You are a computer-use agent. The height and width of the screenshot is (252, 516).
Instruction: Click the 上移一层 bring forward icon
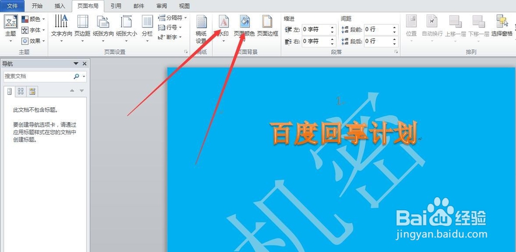pyautogui.click(x=456, y=22)
